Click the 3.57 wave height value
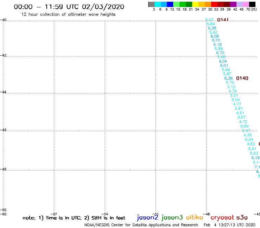The height and width of the screenshot is (228, 260). [x=242, y=117]
